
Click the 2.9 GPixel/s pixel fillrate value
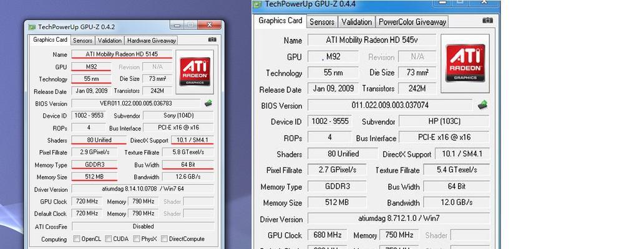[x=94, y=152]
